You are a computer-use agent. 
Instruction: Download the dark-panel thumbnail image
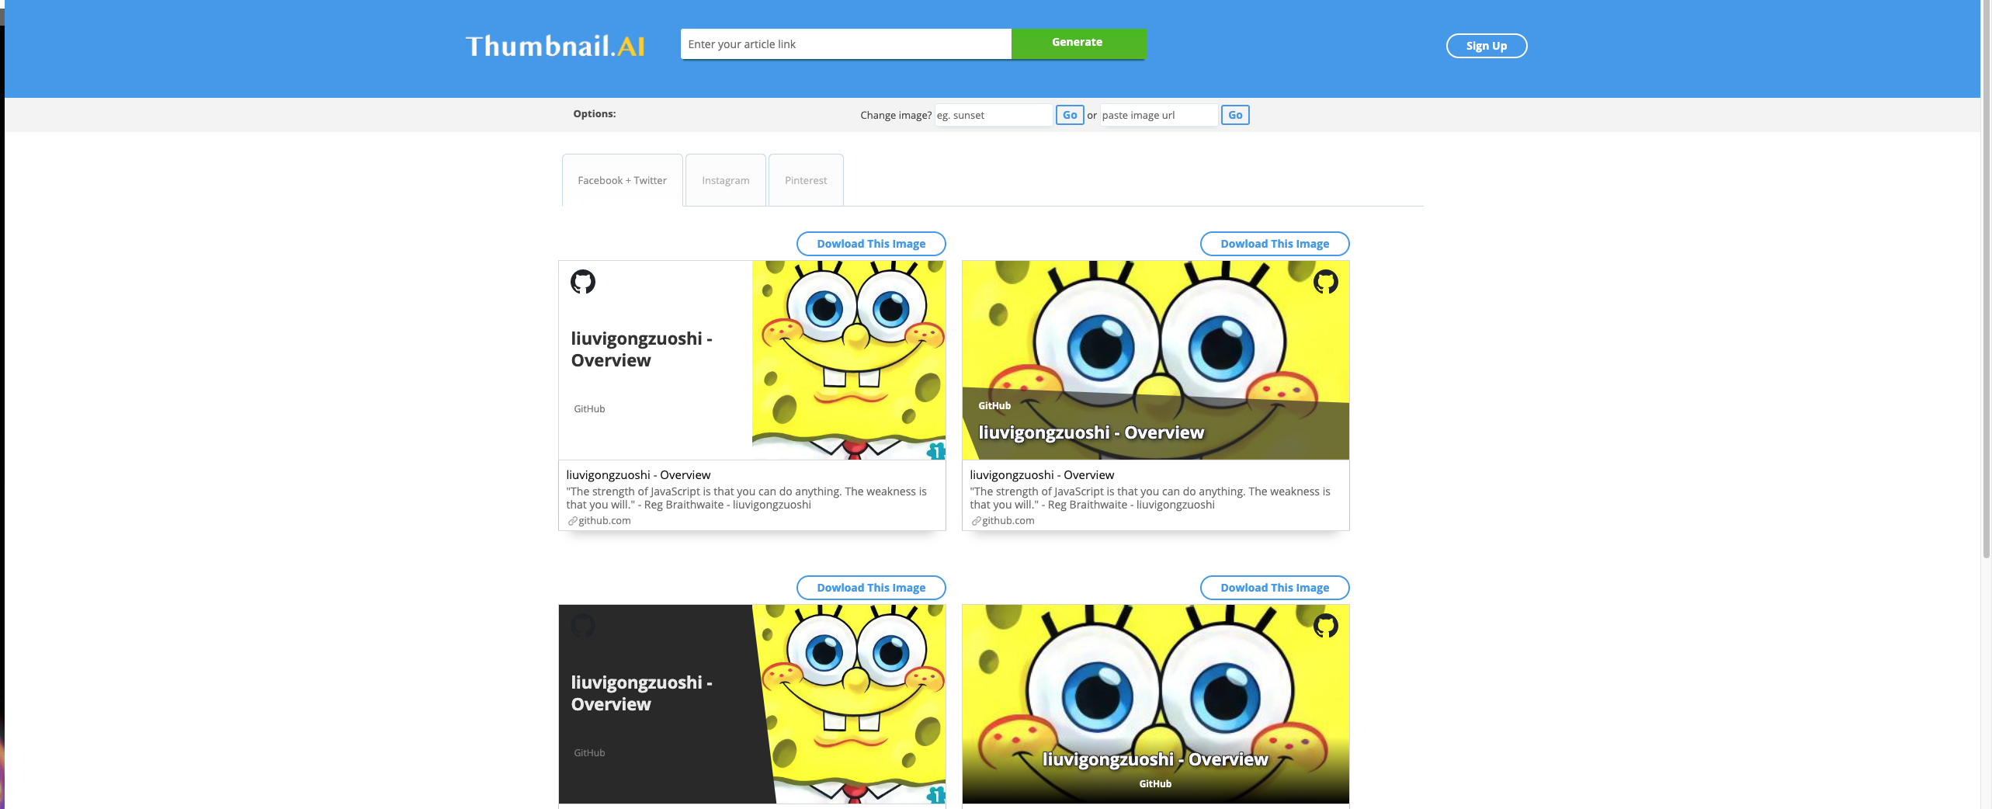tap(871, 588)
